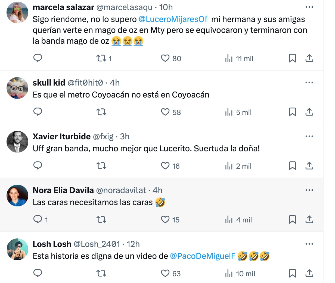Click Losh Losh's profile picture
The image size is (335, 283).
[x=17, y=249]
